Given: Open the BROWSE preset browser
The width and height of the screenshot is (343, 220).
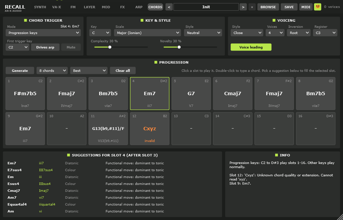Looking at the screenshot, I should (x=268, y=7).
